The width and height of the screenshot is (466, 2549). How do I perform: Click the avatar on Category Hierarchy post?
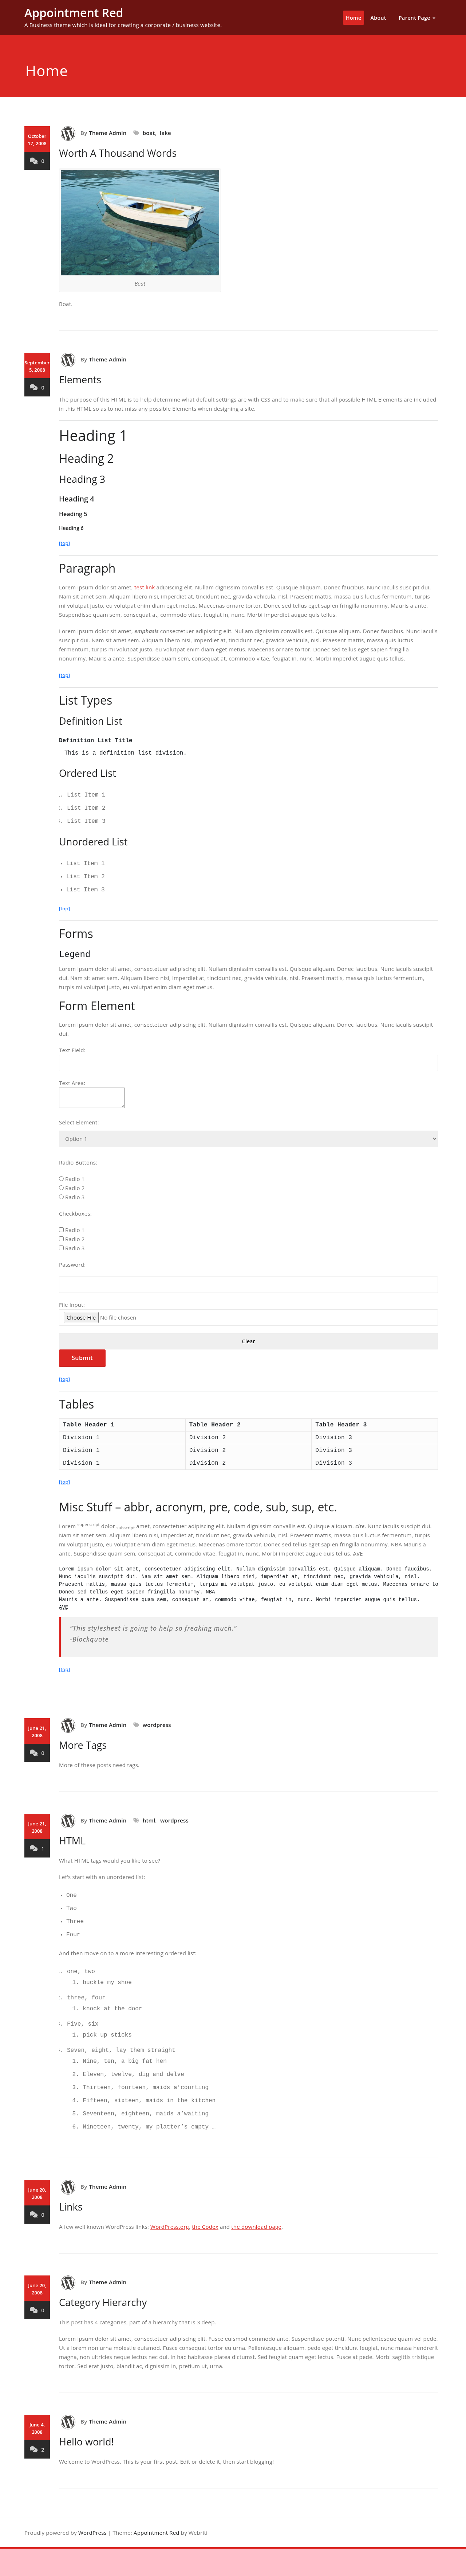pos(68,2283)
